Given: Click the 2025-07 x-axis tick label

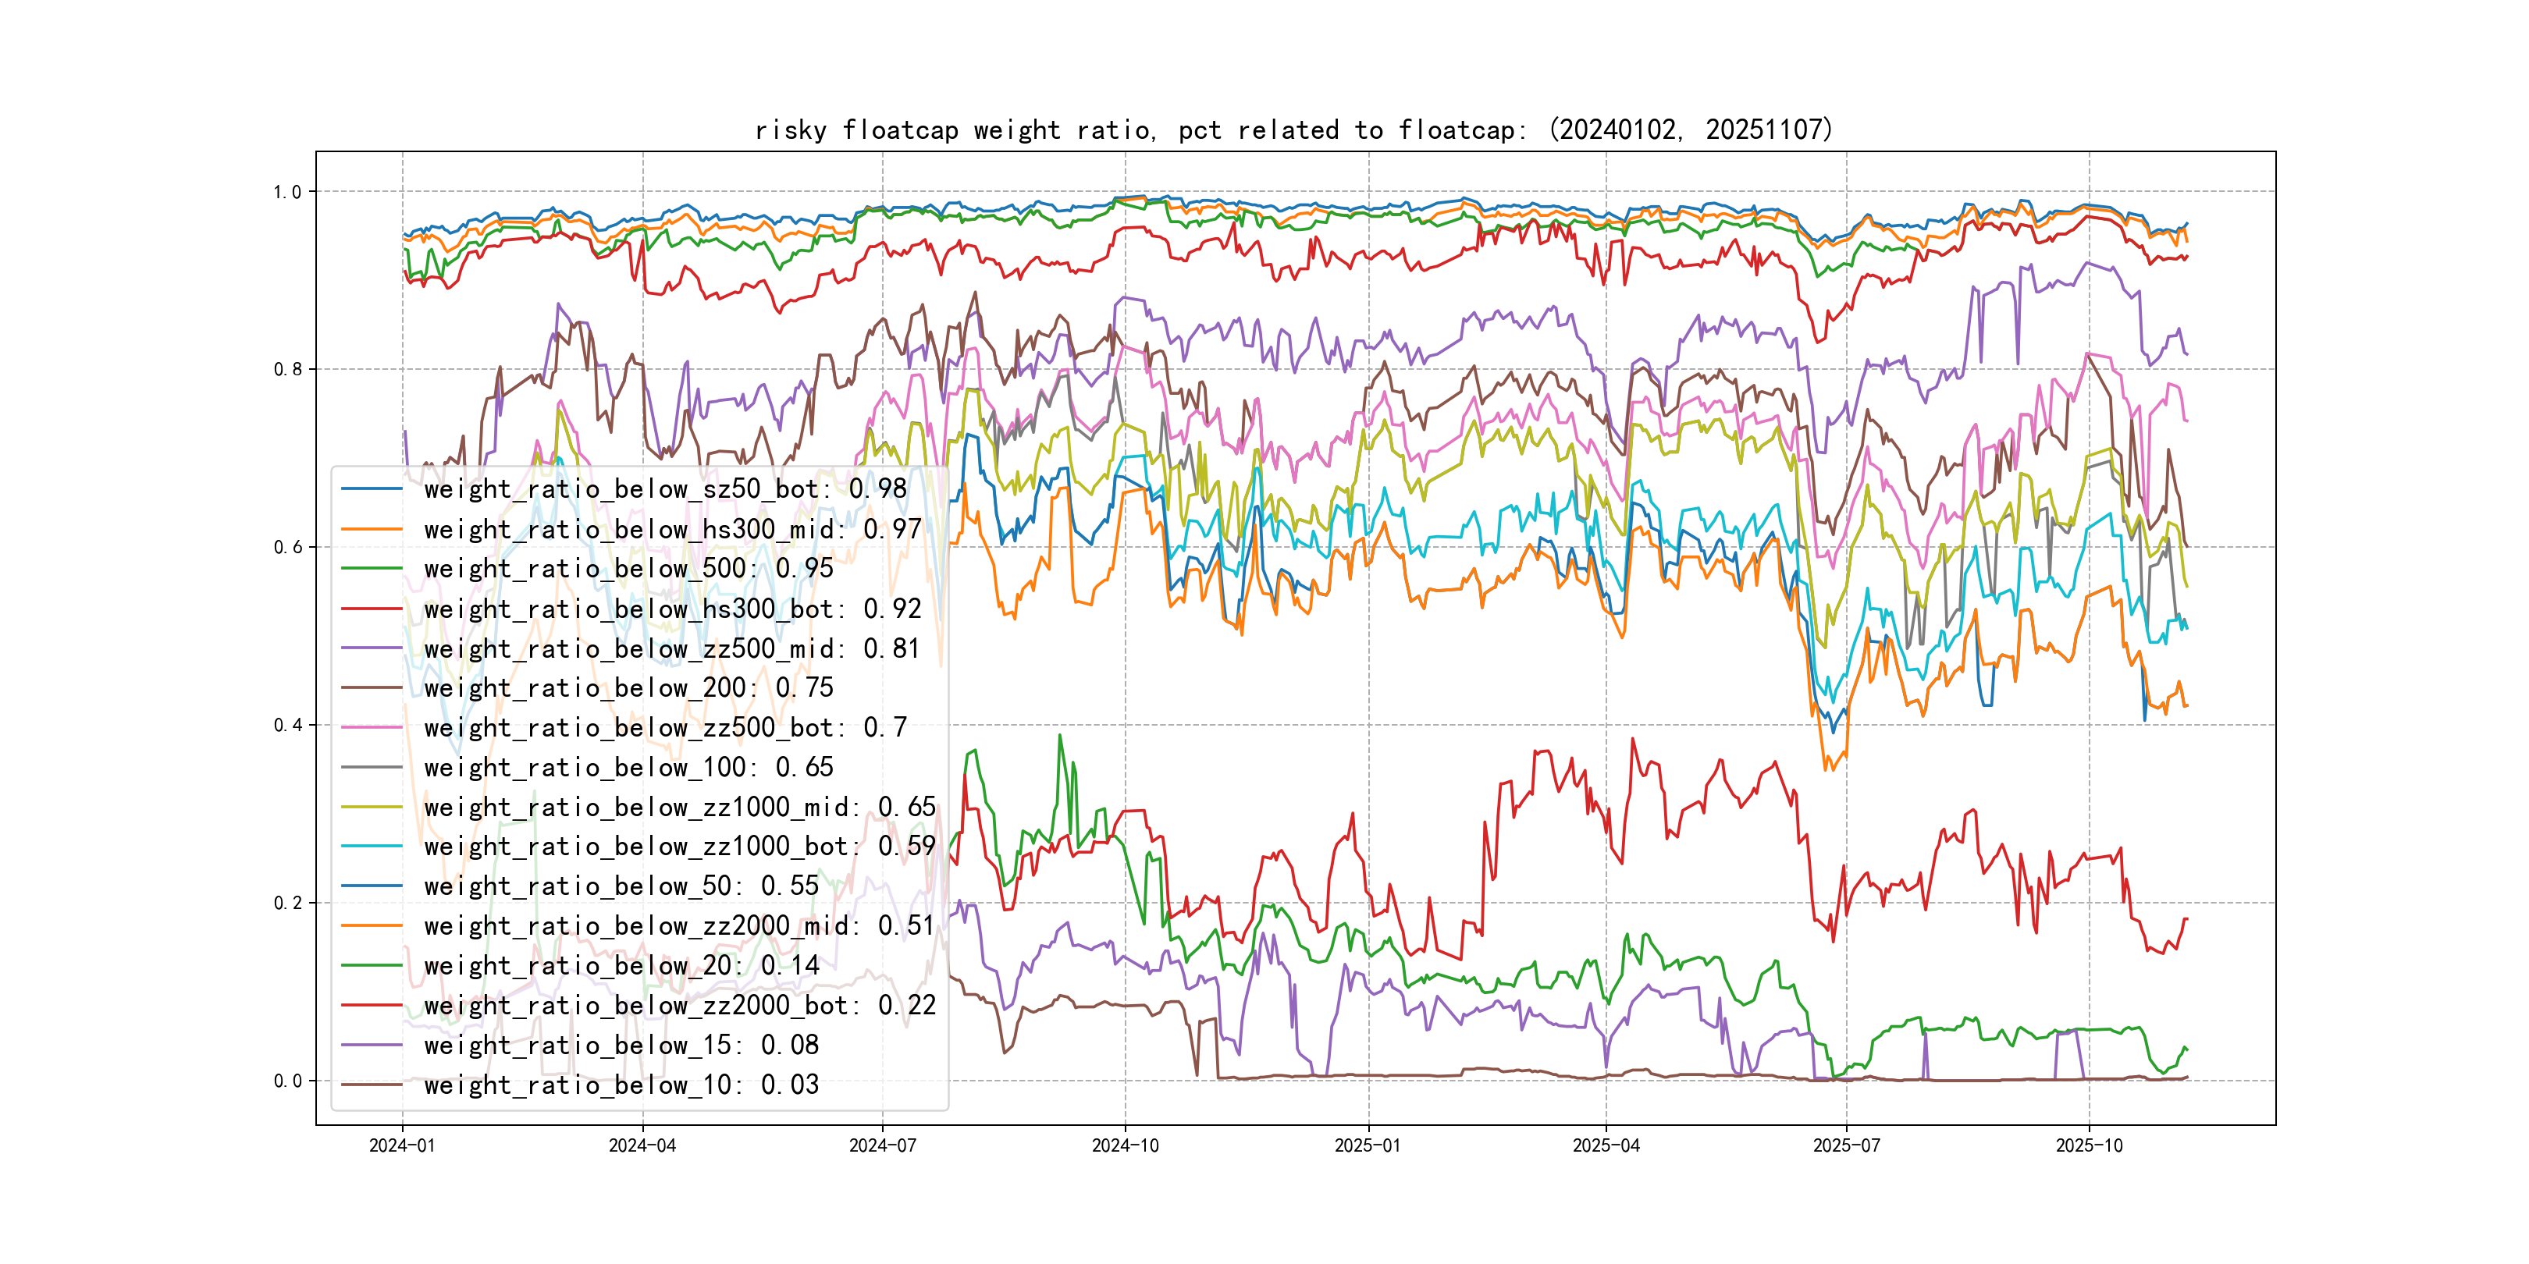Looking at the screenshot, I should click(x=1846, y=1145).
